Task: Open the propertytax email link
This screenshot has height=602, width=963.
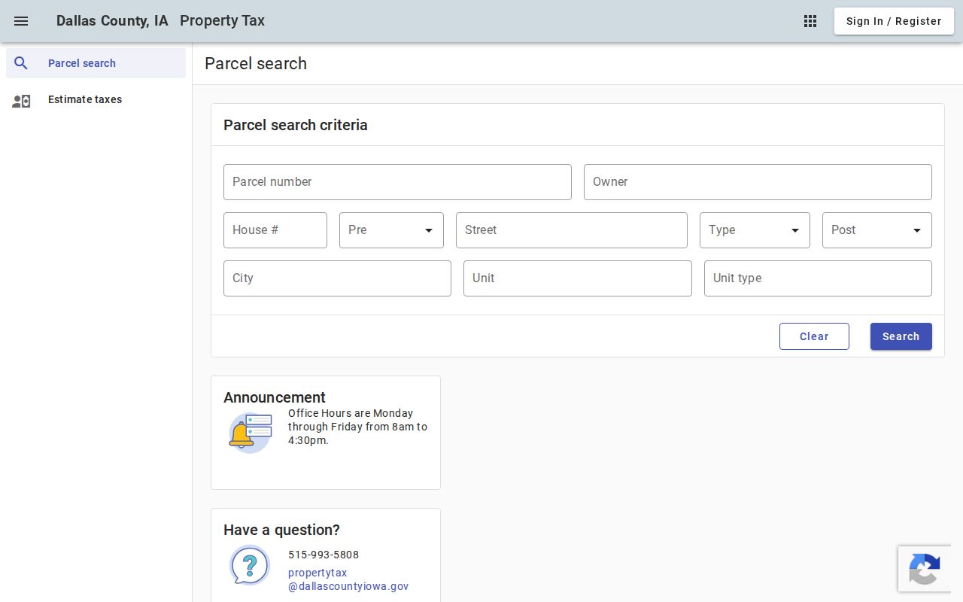Action: (348, 579)
